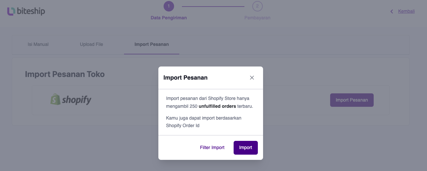Click the Filter Import option
427x171 pixels.
212,147
